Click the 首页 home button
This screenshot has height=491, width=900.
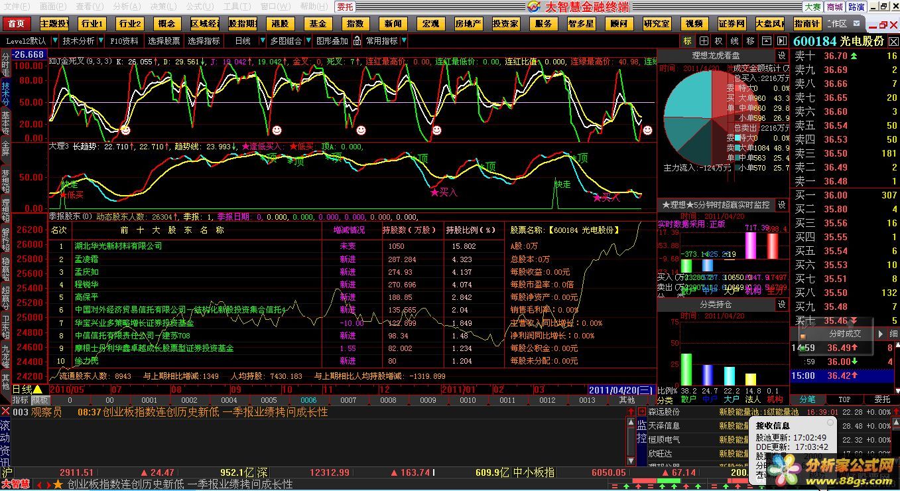(16, 24)
